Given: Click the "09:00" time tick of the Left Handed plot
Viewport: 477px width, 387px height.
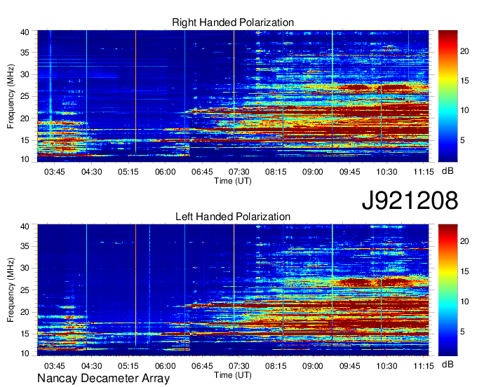Looking at the screenshot, I should coord(312,366).
